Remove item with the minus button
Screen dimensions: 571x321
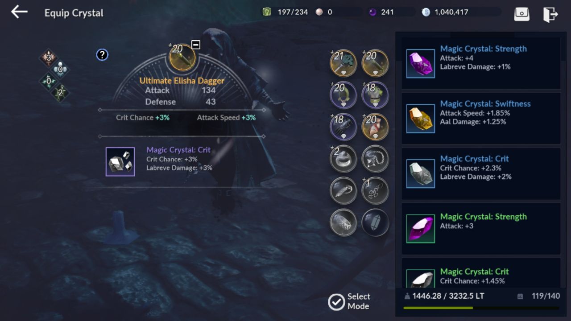[x=195, y=45]
